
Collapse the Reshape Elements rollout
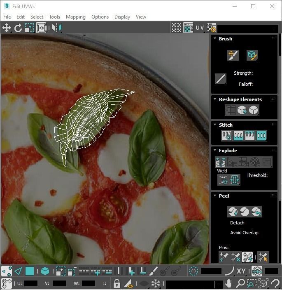point(215,99)
